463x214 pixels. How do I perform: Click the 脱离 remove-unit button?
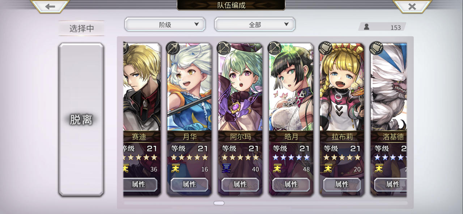point(81,119)
